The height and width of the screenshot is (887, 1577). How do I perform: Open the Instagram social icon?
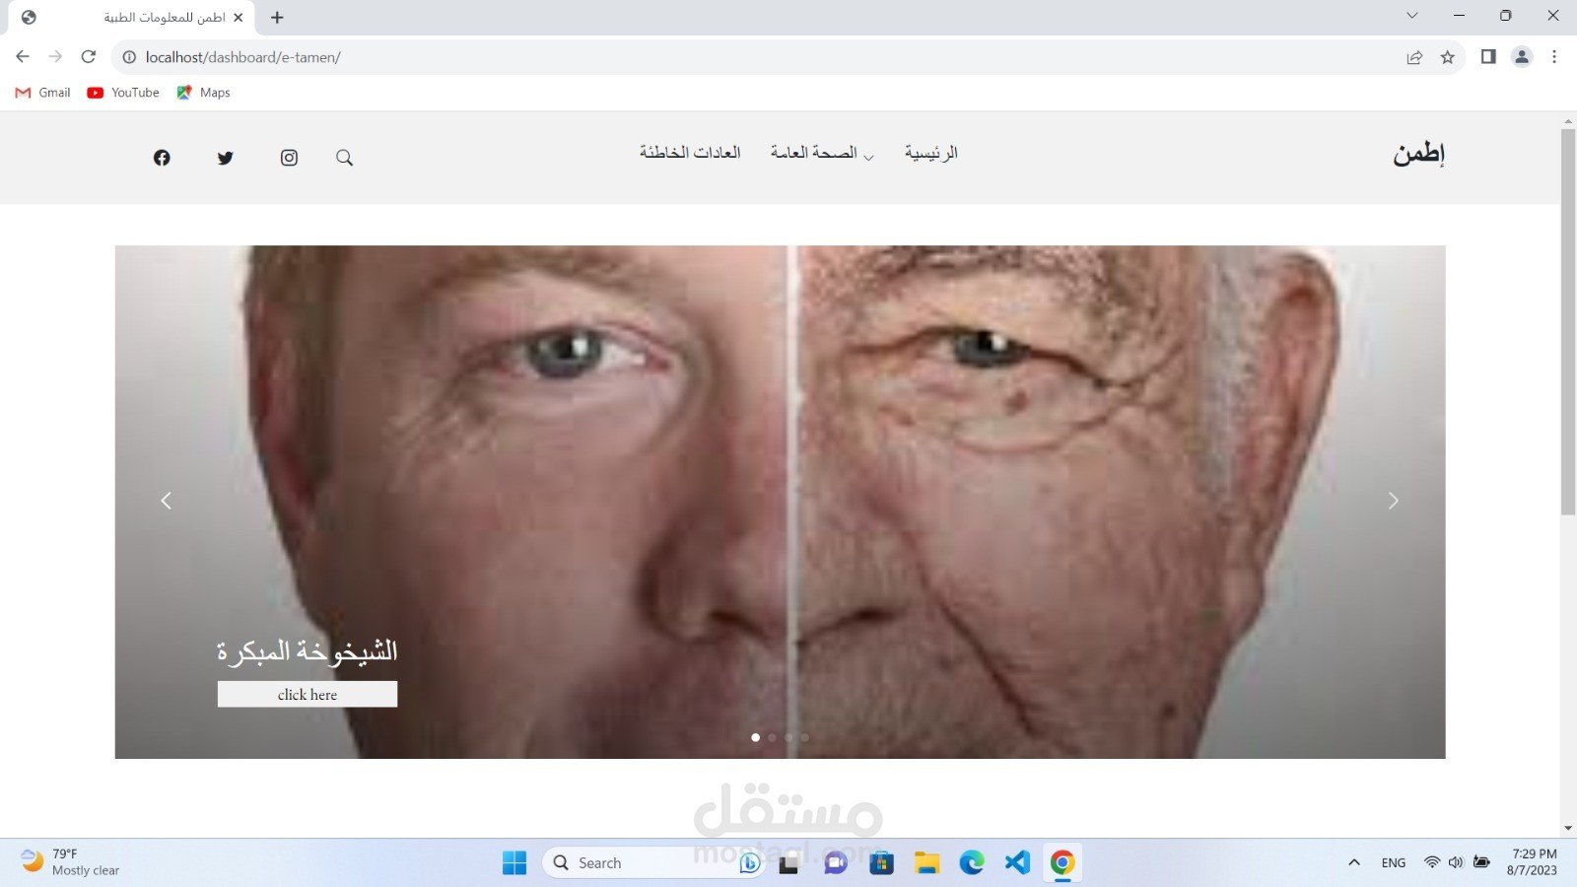pos(289,158)
